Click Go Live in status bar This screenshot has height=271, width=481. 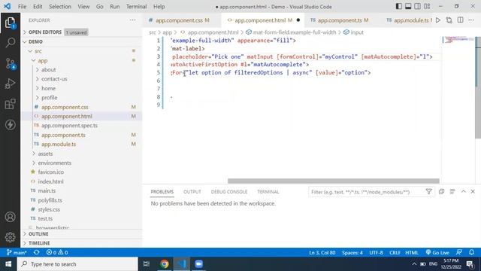pos(437,253)
